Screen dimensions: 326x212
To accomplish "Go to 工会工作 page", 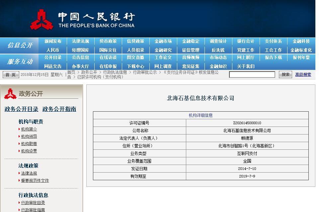I will coord(273,50).
